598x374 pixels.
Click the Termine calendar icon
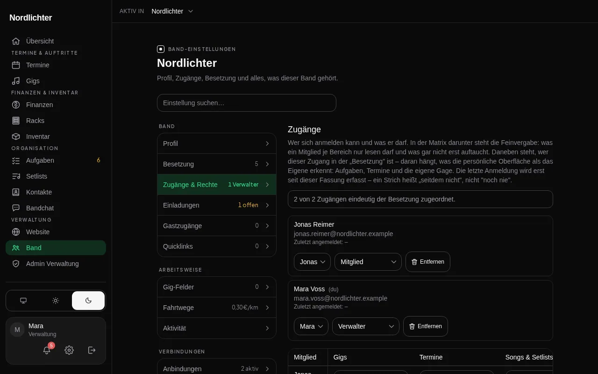point(16,65)
